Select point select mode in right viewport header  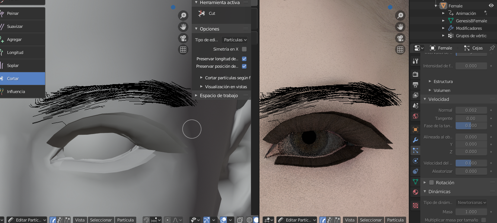(x=330, y=220)
